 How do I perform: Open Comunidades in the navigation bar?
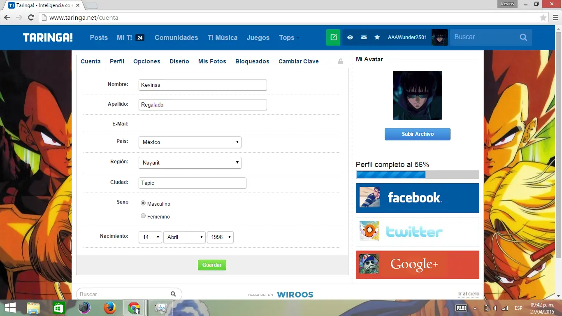pos(176,37)
